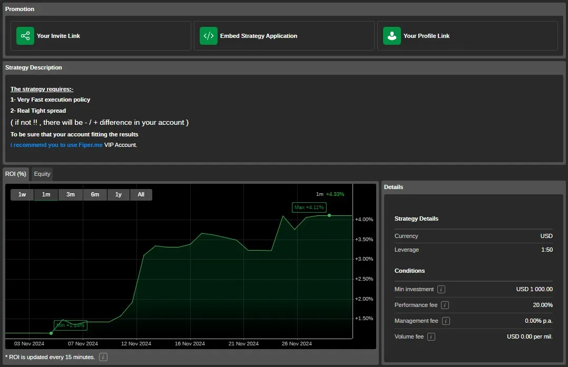Image resolution: width=568 pixels, height=367 pixels.
Task: Show All time chart range
Action: [141, 194]
